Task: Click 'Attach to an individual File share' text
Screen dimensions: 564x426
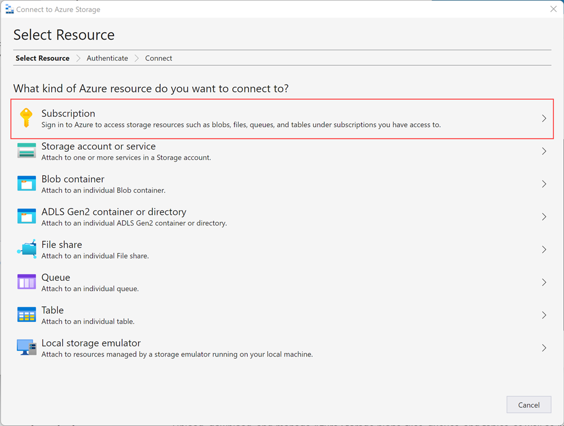Action: coord(95,256)
